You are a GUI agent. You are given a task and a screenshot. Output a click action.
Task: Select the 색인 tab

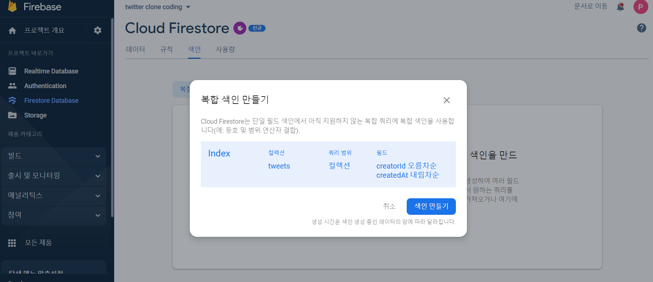(194, 49)
